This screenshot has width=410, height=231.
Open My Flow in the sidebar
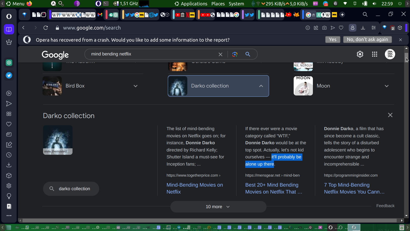pyautogui.click(x=9, y=104)
